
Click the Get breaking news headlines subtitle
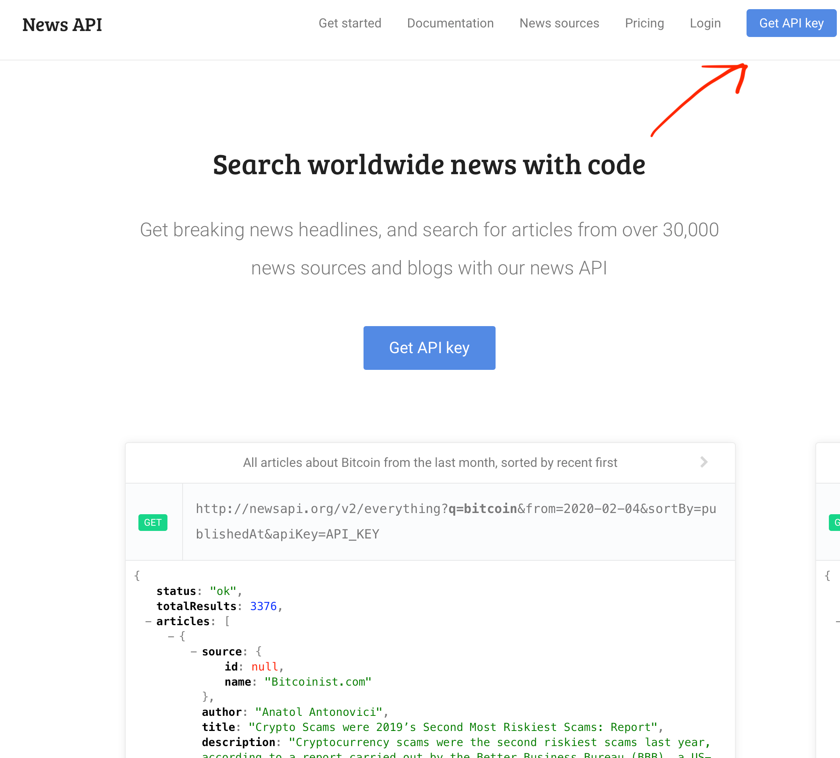tap(430, 249)
